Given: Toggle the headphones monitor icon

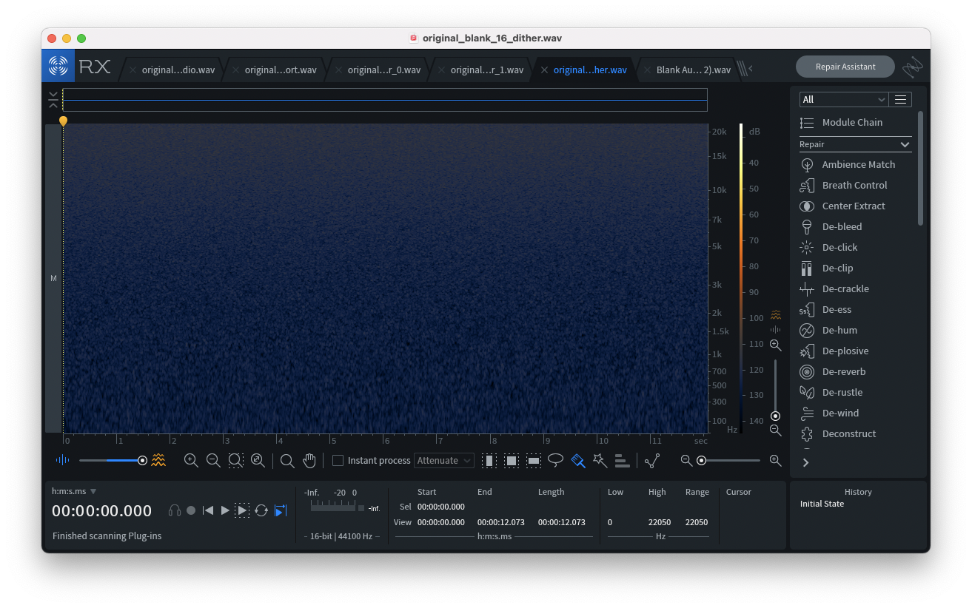Looking at the screenshot, I should coord(175,510).
